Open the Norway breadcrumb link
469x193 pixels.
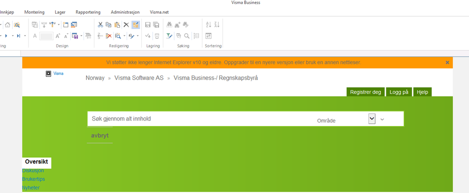pyautogui.click(x=95, y=78)
